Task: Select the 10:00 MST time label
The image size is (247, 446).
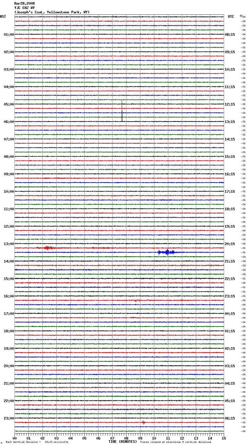Action: coord(9,192)
